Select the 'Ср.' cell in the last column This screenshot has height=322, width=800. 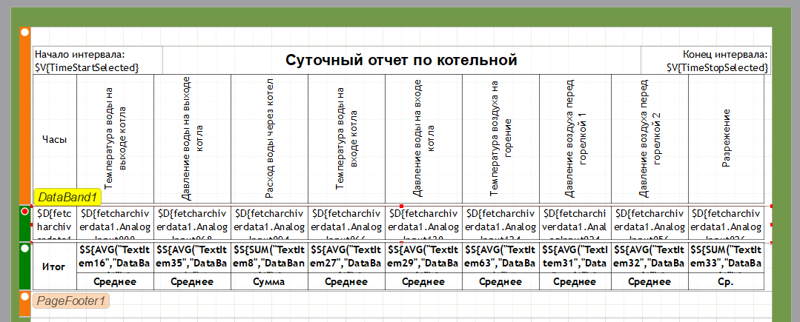727,282
